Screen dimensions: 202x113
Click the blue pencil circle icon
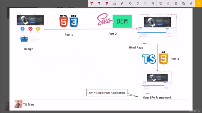click(22, 29)
